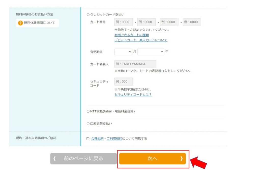Select クレジットカード支払い radio button
This screenshot has height=170, width=261.
pos(88,15)
